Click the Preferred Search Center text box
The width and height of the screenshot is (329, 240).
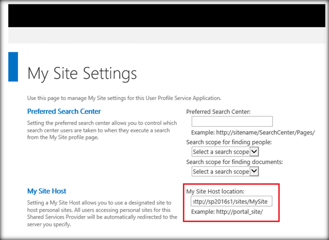pyautogui.click(x=232, y=122)
